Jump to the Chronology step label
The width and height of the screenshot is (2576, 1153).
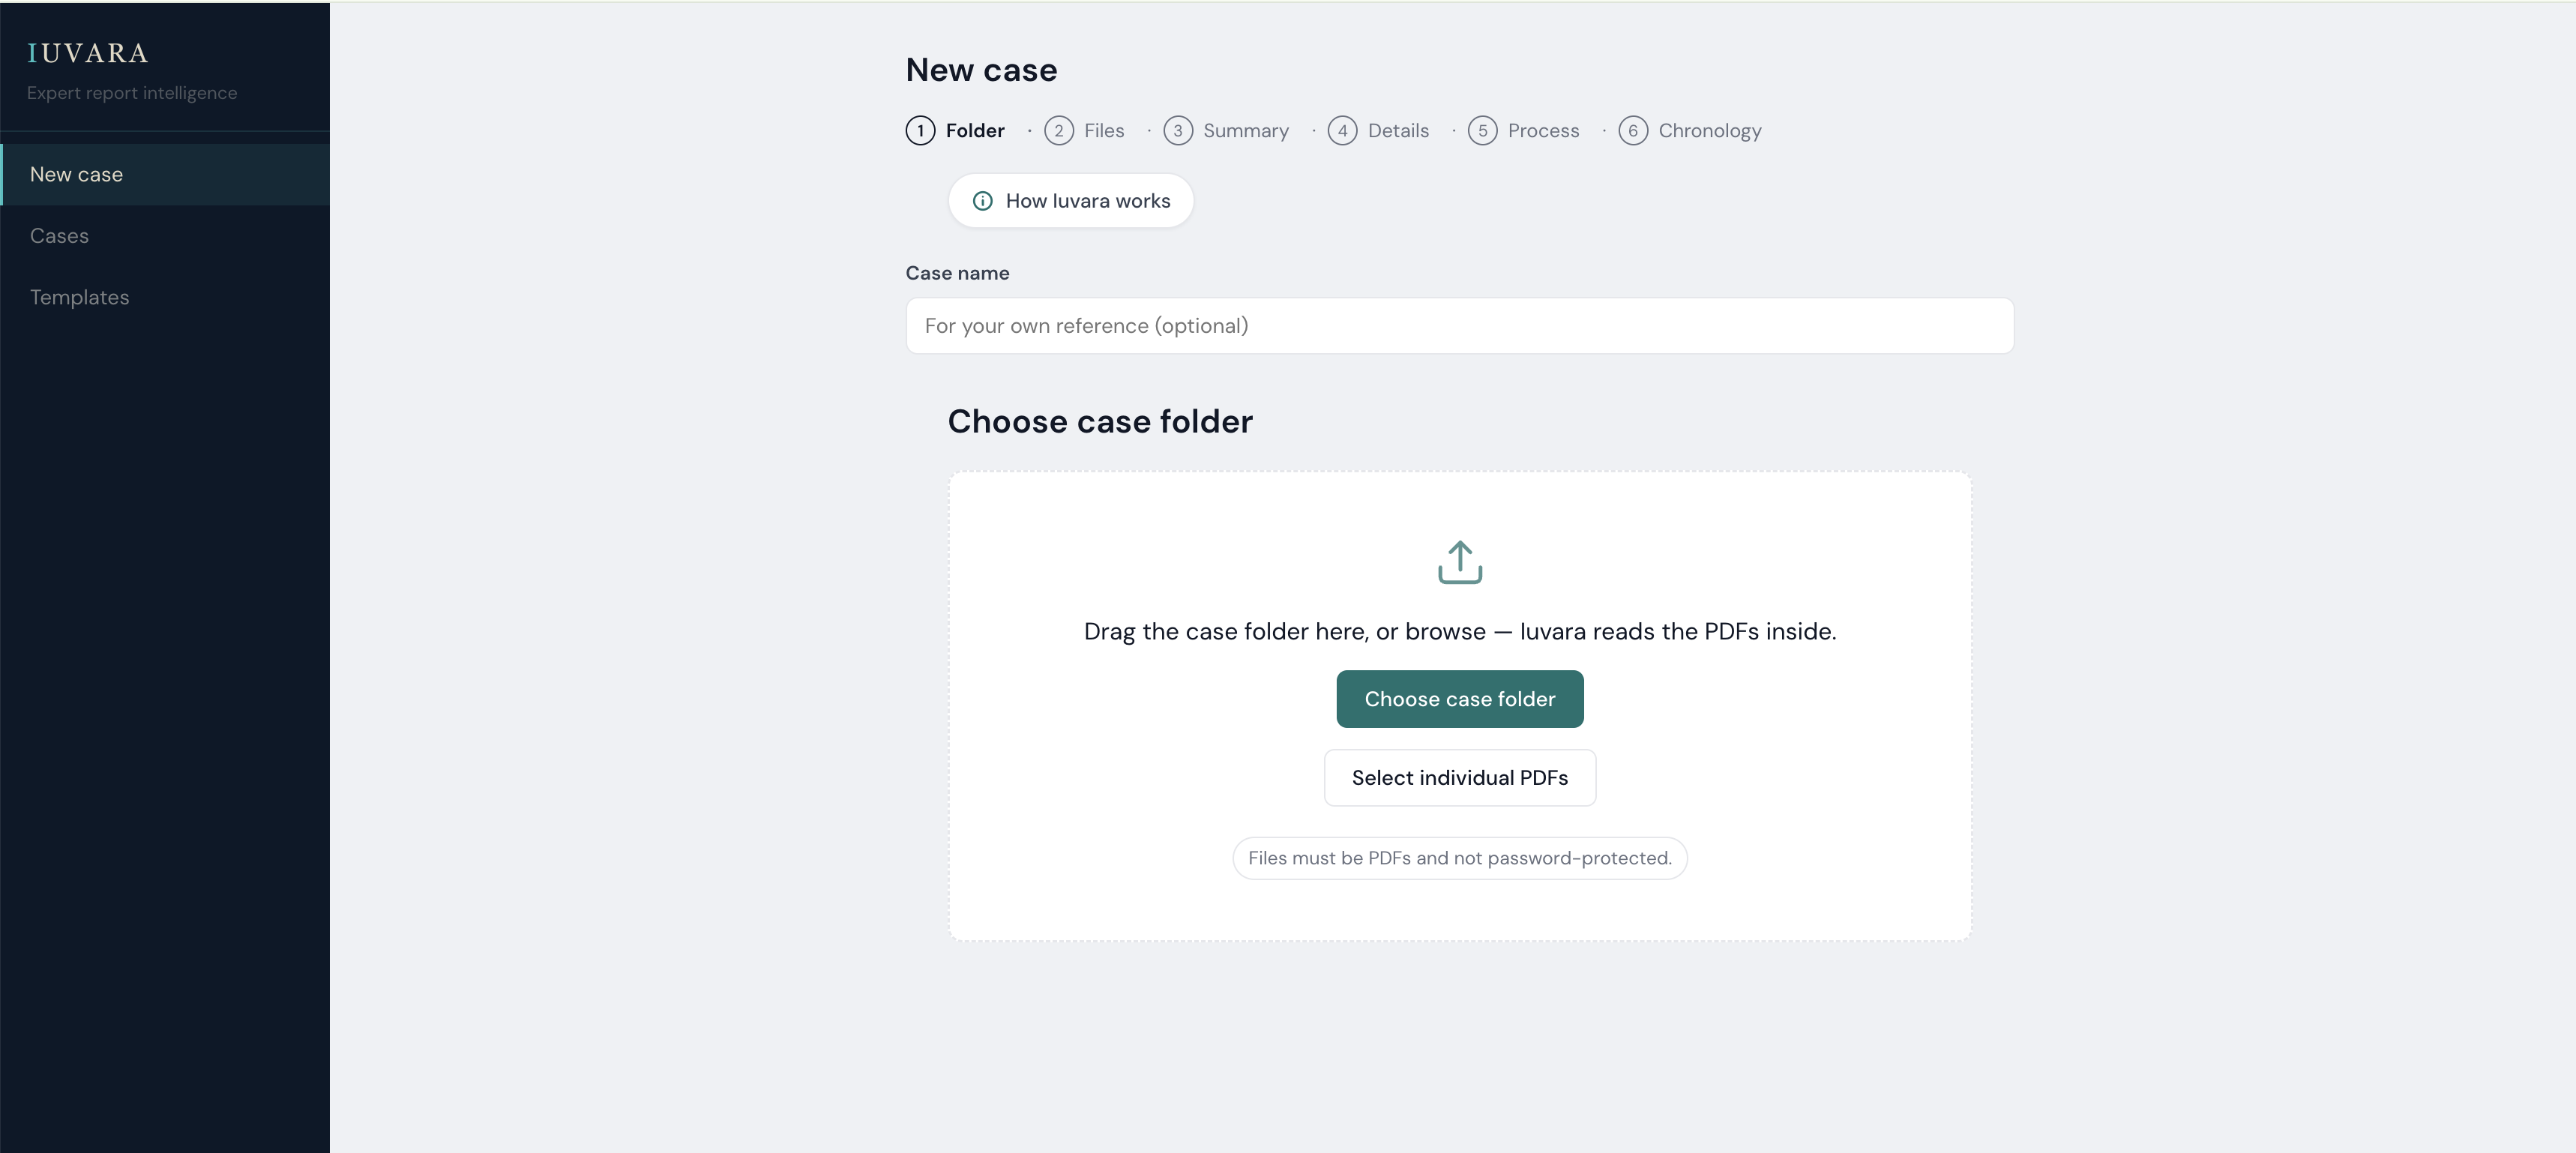[1710, 131]
